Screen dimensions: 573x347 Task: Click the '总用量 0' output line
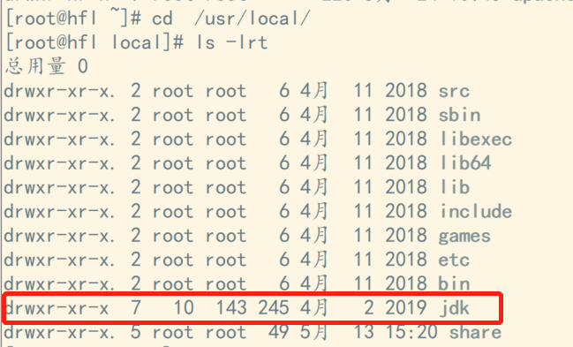click(x=47, y=66)
